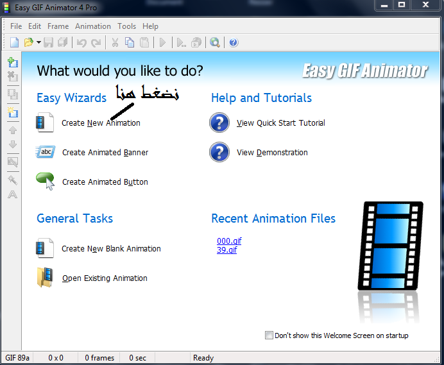Click the Save All toolbar icon
The width and height of the screenshot is (444, 365).
click(x=63, y=42)
